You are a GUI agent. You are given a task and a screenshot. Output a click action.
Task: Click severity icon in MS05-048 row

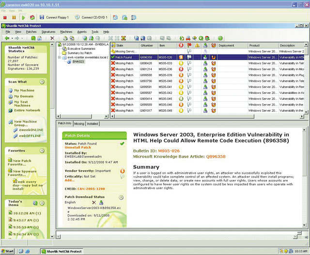click(181, 111)
